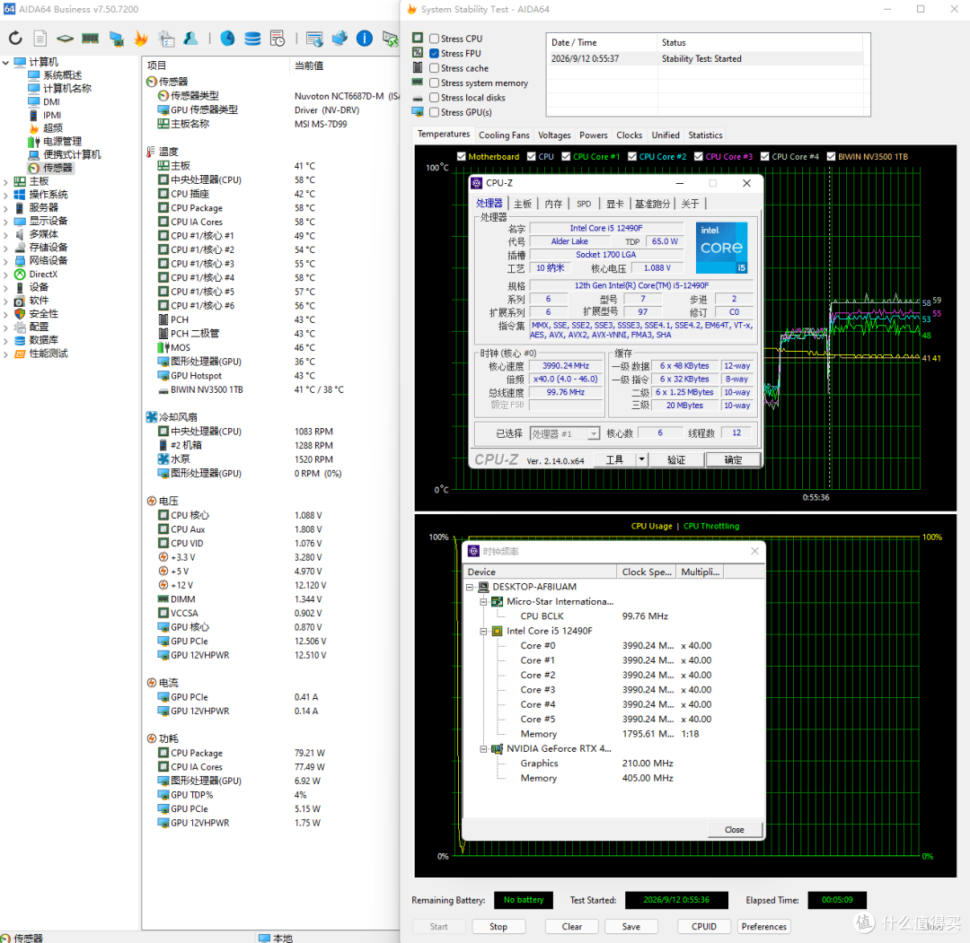Viewport: 970px width, 943px height.
Task: Open the CPU chip tool icon
Action: [65, 39]
